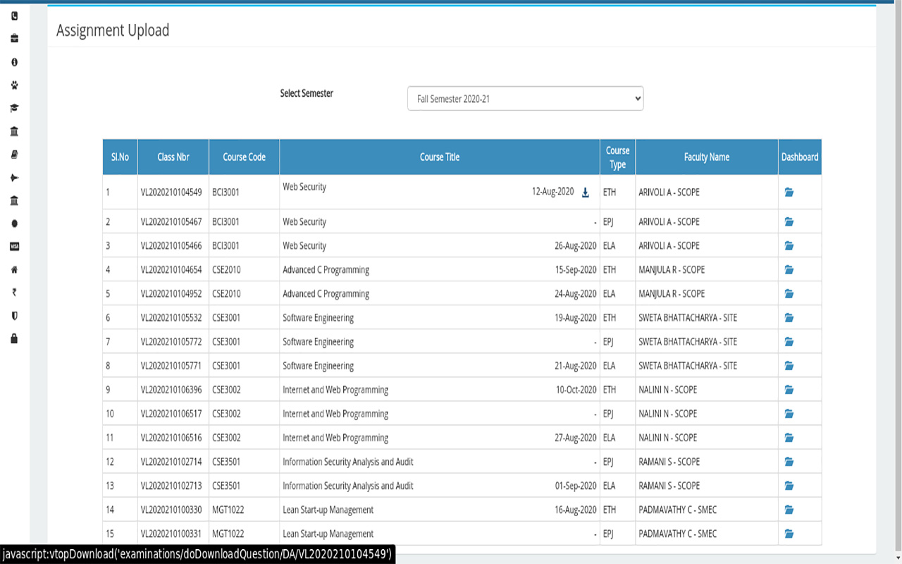Image resolution: width=902 pixels, height=564 pixels.
Task: Click faculty name RAMANI S - SCOPE in row 13
Action: [669, 485]
